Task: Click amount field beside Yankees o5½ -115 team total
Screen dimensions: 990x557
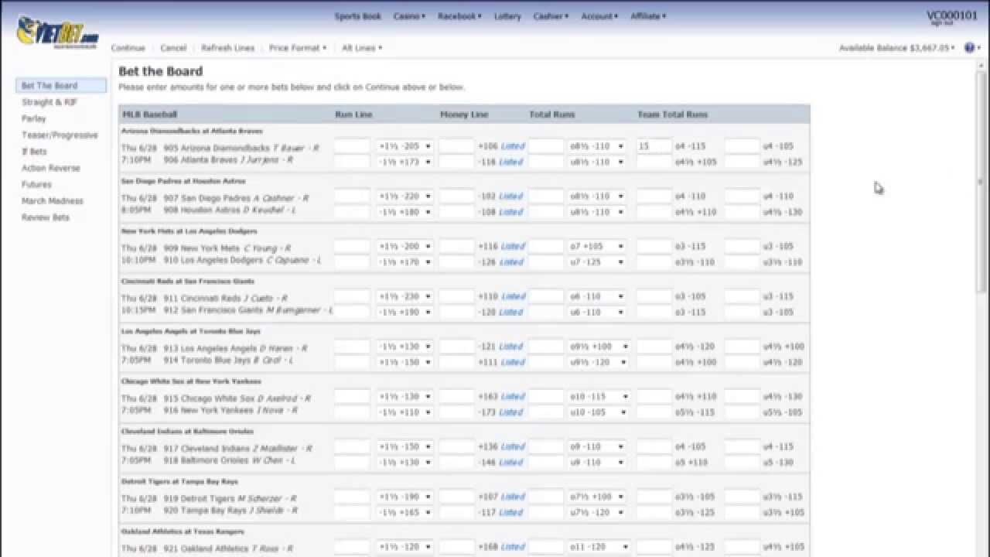Action: (654, 412)
